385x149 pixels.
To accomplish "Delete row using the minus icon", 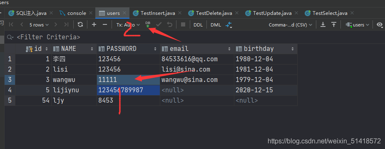I will point(105,24).
